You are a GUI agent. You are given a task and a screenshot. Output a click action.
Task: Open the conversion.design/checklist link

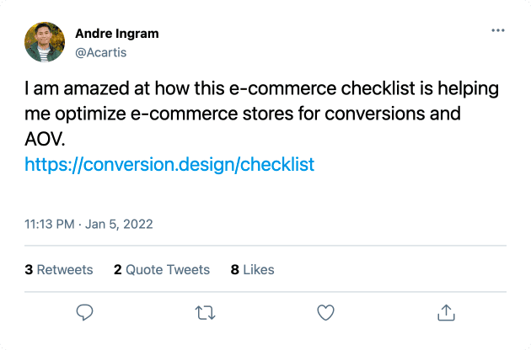pyautogui.click(x=169, y=165)
